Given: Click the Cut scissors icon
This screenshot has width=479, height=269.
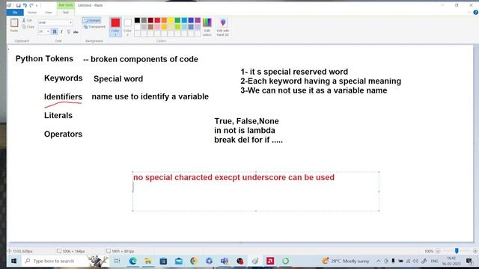Looking at the screenshot, I should click(x=24, y=20).
